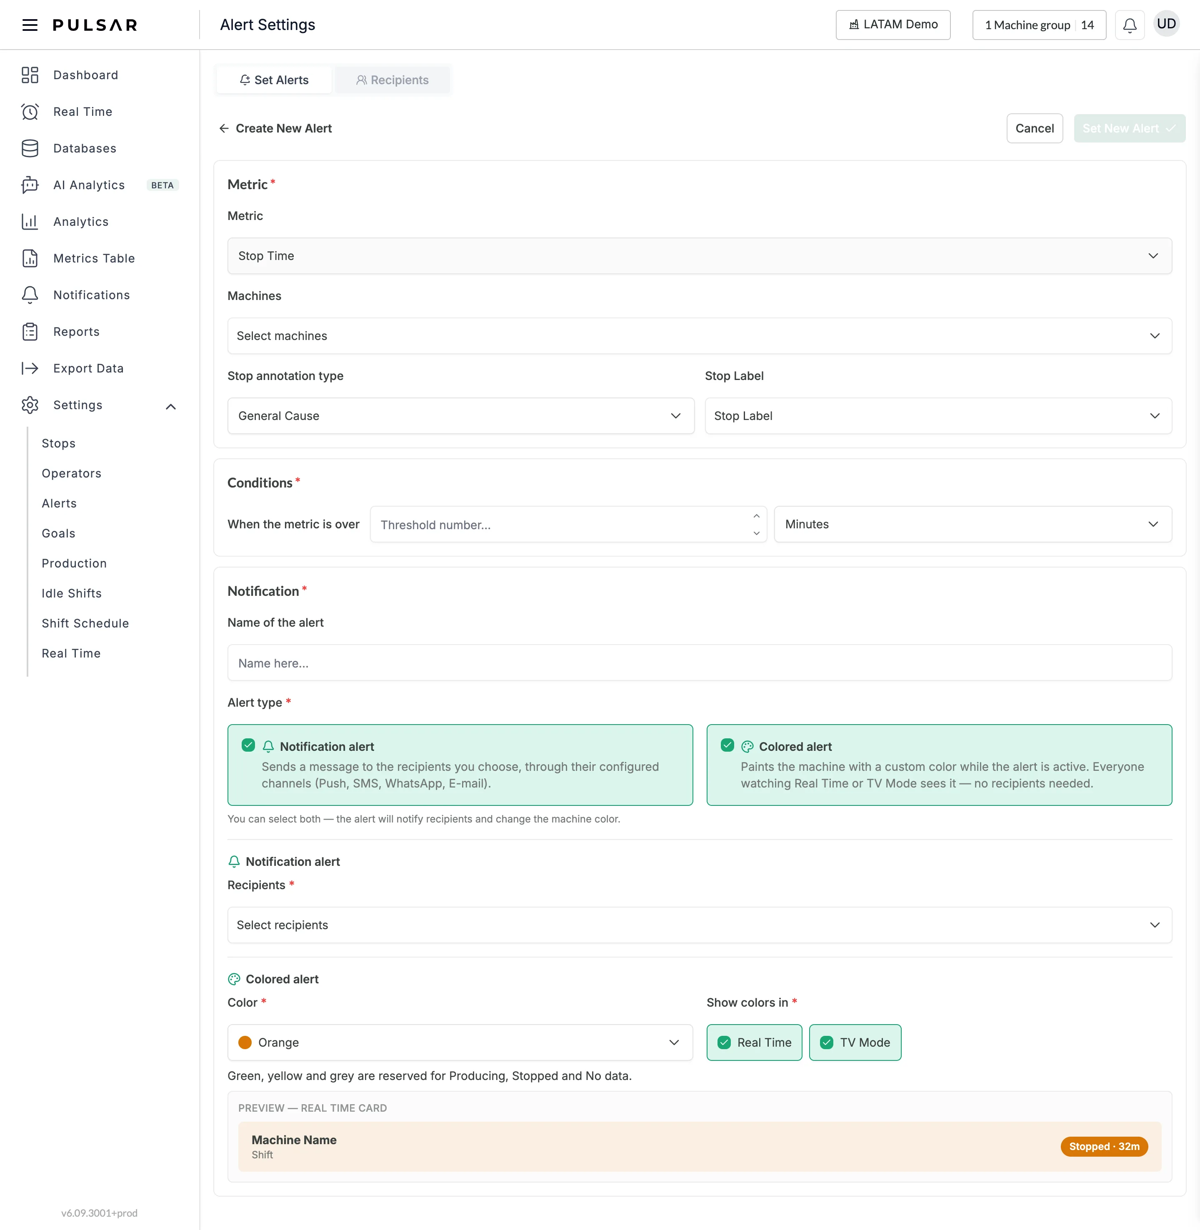
Task: Open Stops under Settings
Action: tap(59, 443)
